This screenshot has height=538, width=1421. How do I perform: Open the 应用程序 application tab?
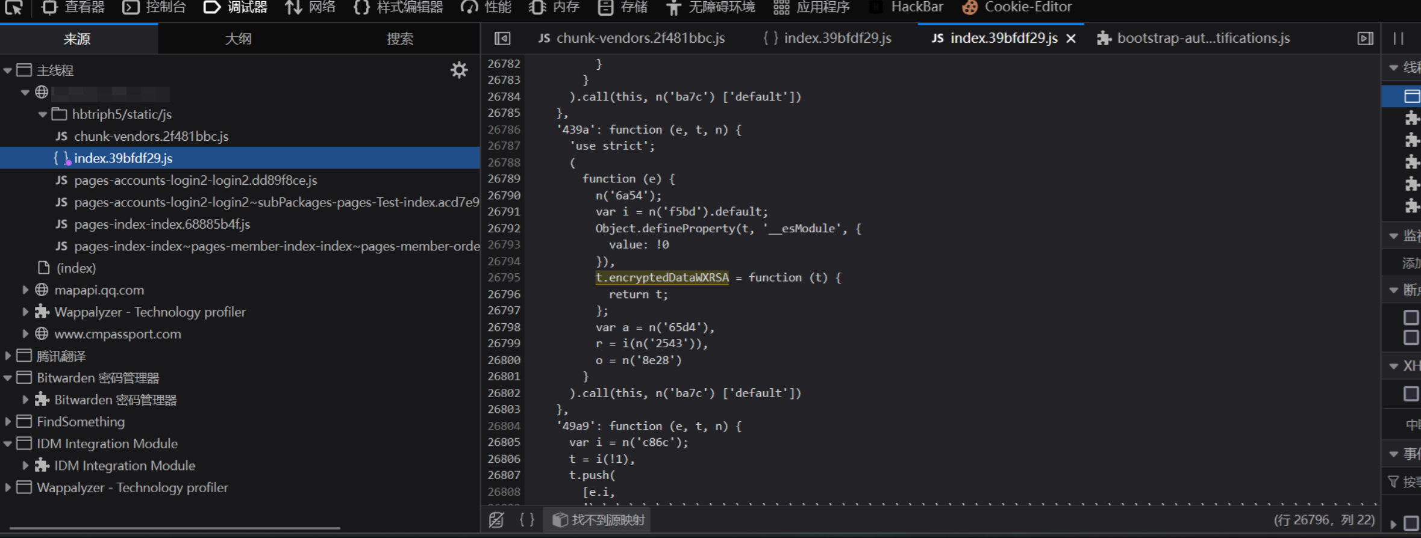pos(811,7)
